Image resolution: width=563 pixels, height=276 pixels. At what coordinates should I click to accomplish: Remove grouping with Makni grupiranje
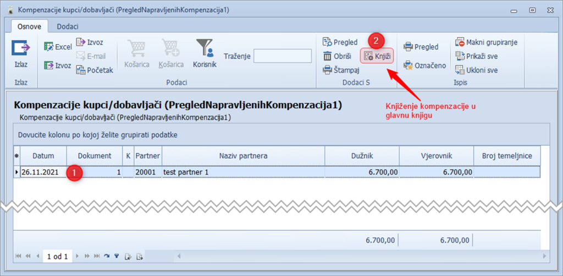coord(486,42)
